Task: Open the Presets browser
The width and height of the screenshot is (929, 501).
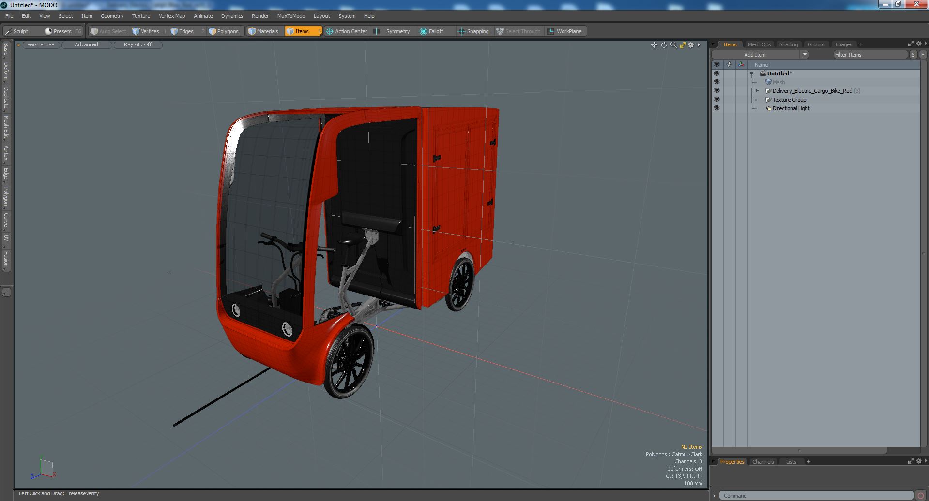Action: pos(63,31)
